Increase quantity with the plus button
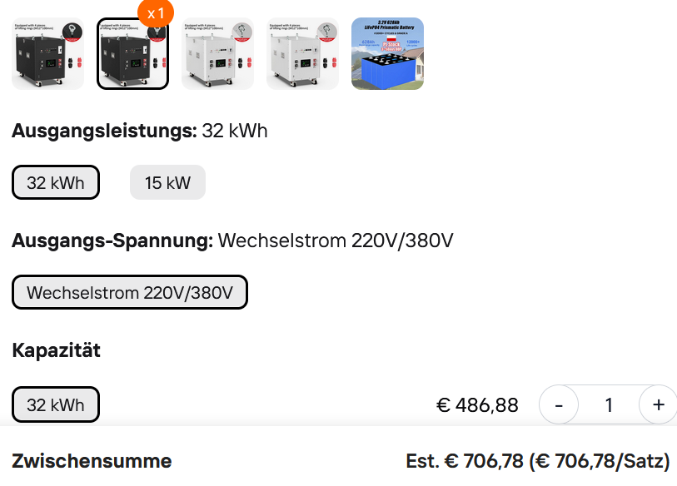The image size is (677, 486). [x=658, y=405]
